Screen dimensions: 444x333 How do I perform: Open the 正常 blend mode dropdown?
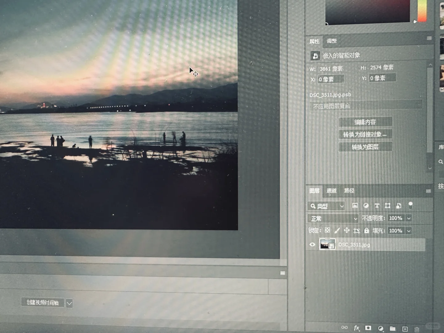pyautogui.click(x=333, y=218)
